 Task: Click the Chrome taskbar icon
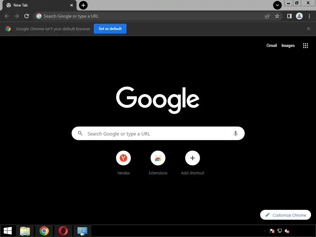(x=44, y=231)
